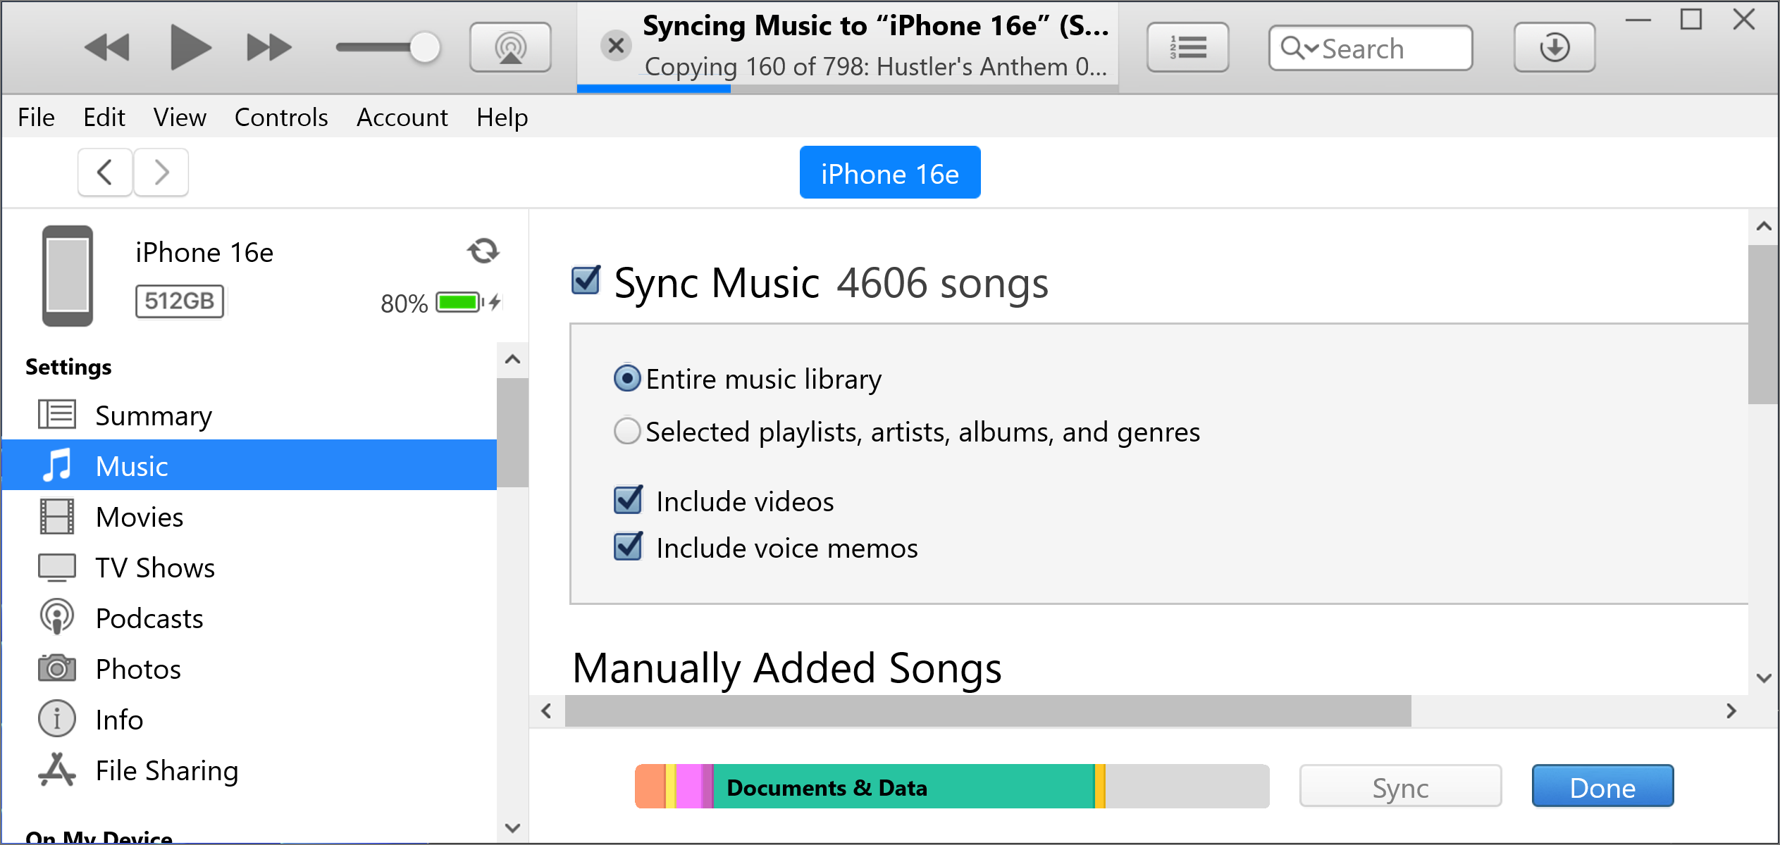
Task: Open the Downloads button
Action: coord(1555,47)
